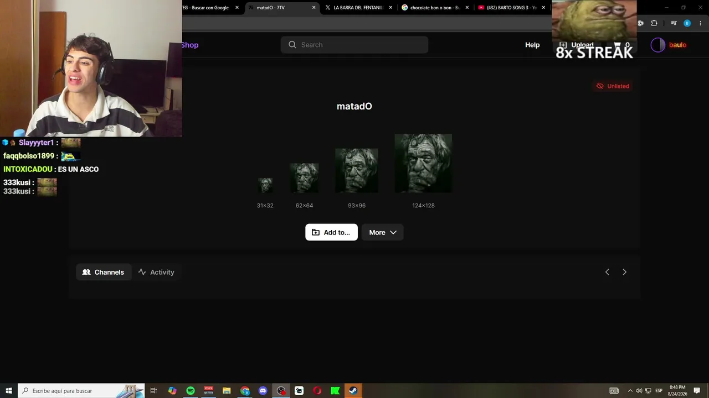Click the search magnifier icon in 7TV
The image size is (709, 398).
pos(292,45)
